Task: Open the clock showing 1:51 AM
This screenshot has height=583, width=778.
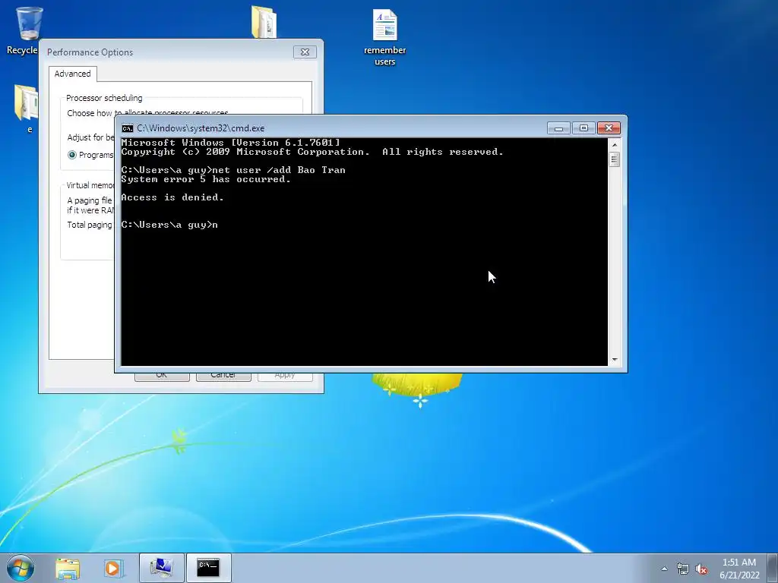Action: [738, 563]
